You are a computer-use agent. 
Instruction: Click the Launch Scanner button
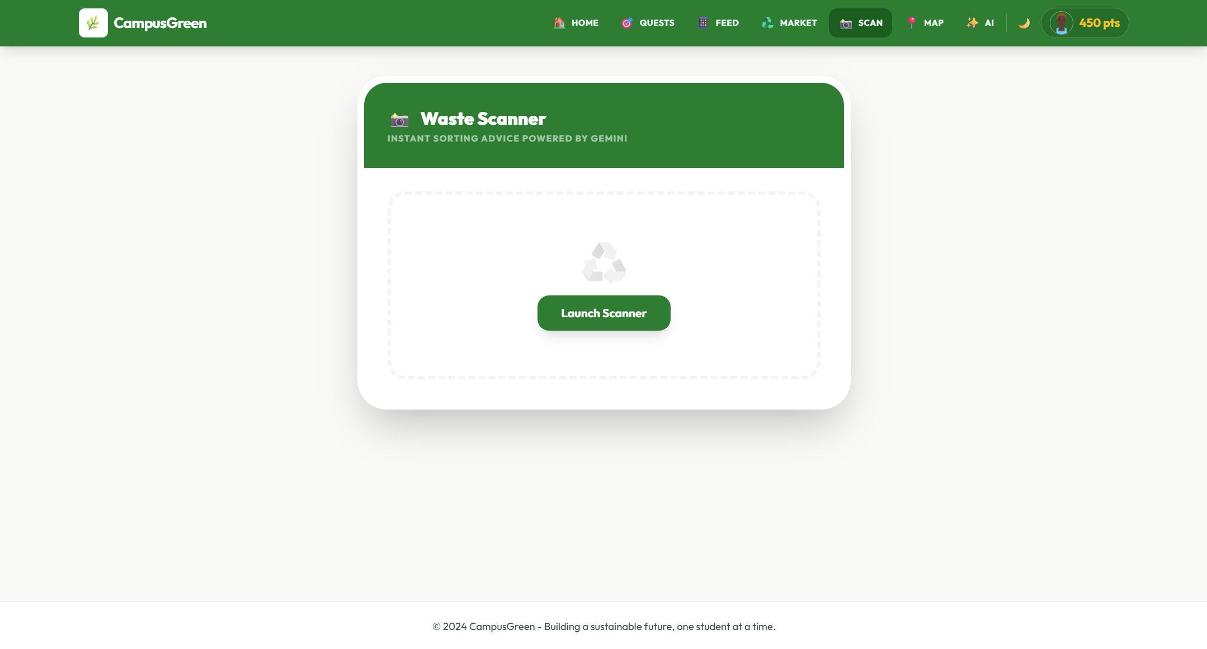pyautogui.click(x=604, y=313)
